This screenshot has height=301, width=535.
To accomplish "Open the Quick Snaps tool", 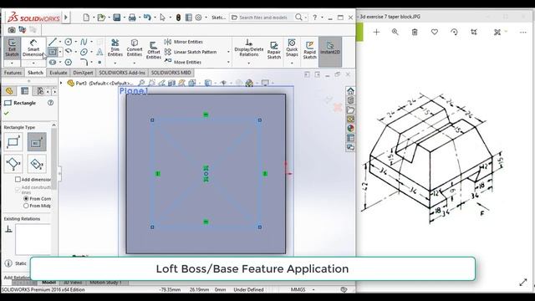I will [292, 48].
